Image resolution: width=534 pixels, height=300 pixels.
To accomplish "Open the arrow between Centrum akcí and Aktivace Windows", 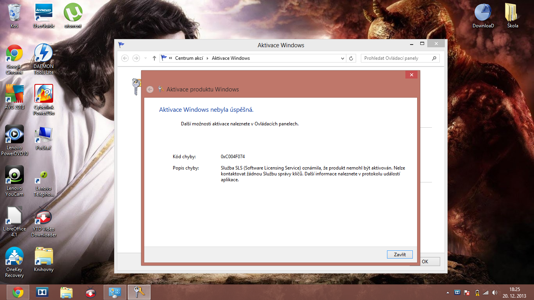I will tap(208, 58).
